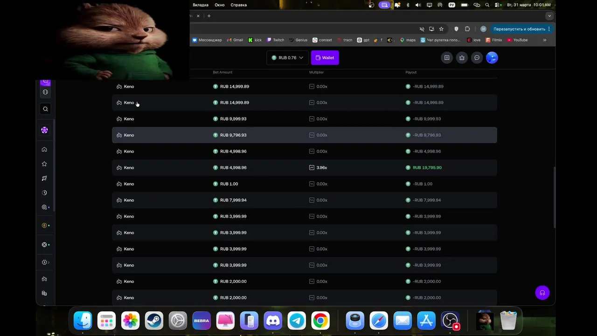Open Discord from the Dock
597x336 pixels.
point(273,321)
